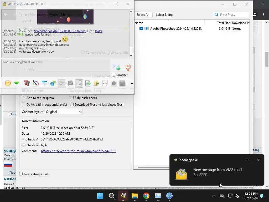Image resolution: width=269 pixels, height=202 pixels.
Task: Expand hidden BeeBEEP toolbar items with the » arrow
Action: click(x=132, y=83)
